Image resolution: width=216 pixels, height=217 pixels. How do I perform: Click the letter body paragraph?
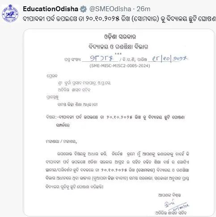117,170
